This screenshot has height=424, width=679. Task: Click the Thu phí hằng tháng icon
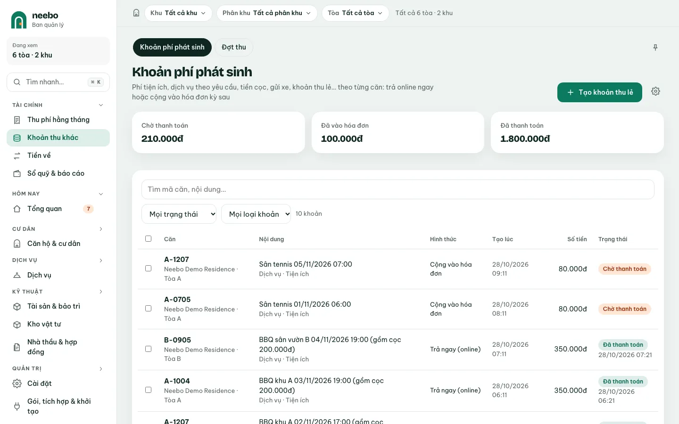point(17,120)
